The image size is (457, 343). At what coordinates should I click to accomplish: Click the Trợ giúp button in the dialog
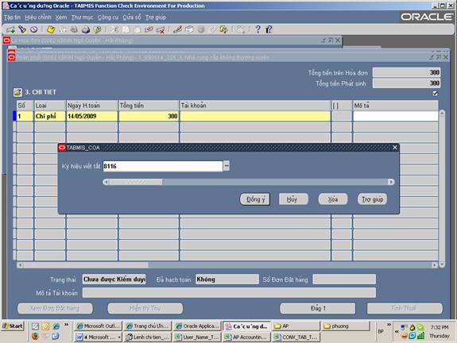373,199
